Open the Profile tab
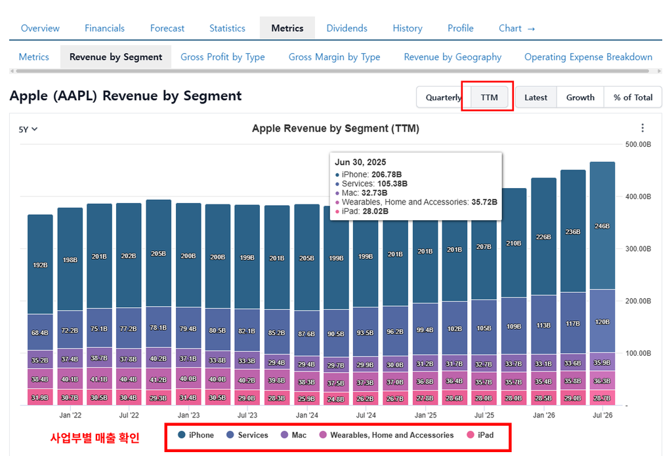The image size is (672, 456). coord(460,28)
